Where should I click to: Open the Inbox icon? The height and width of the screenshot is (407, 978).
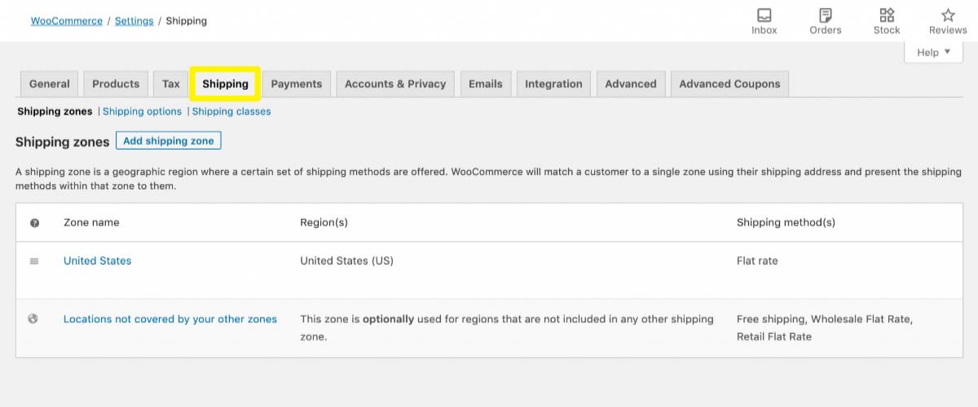764,15
